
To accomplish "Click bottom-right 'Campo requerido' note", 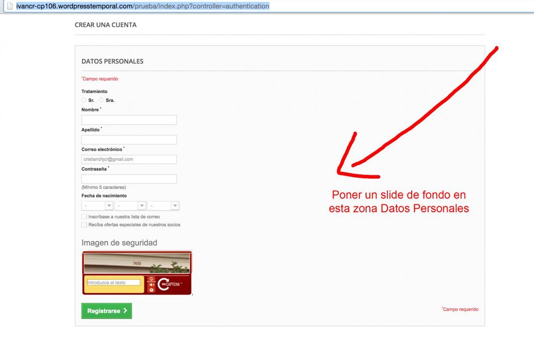I will tap(460, 309).
